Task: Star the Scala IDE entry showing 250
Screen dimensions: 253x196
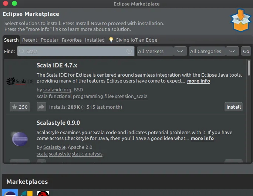Action: (20, 107)
